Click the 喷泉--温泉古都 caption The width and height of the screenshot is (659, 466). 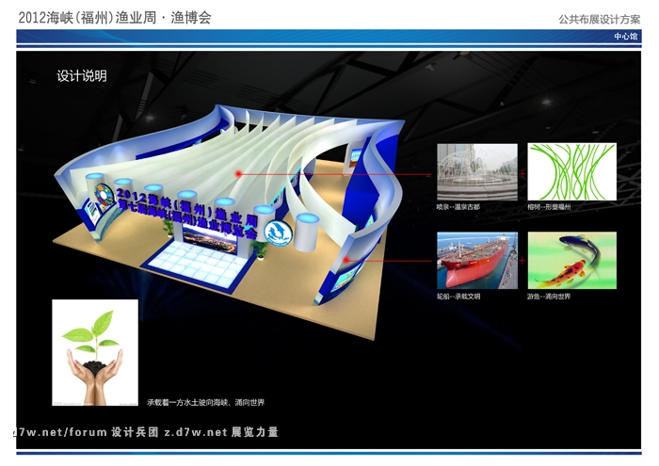(x=458, y=206)
